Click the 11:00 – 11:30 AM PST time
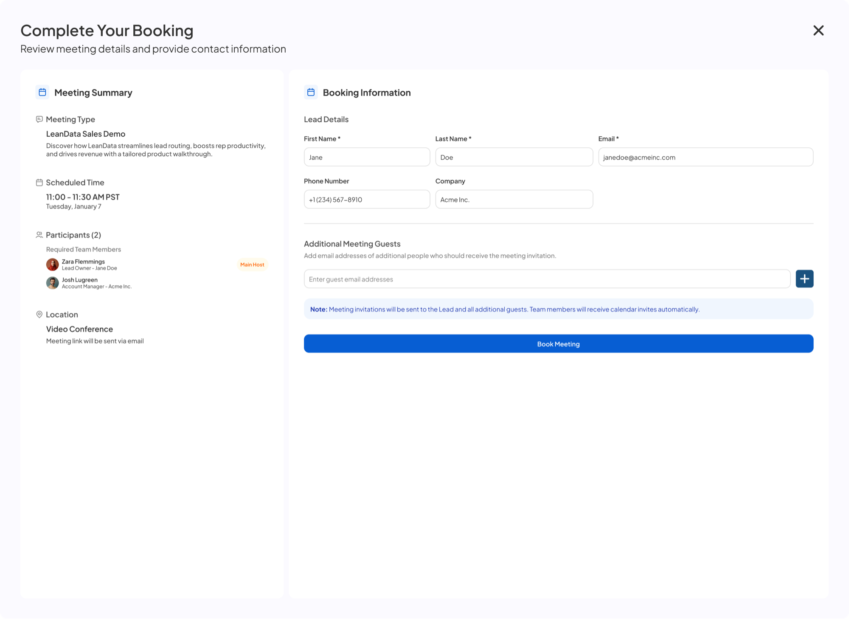849x619 pixels. click(83, 197)
